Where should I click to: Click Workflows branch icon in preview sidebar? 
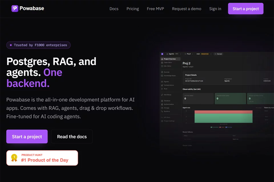(x=162, y=95)
